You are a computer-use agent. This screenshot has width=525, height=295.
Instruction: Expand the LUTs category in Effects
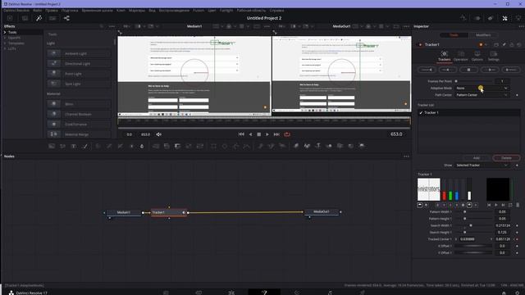pos(5,48)
